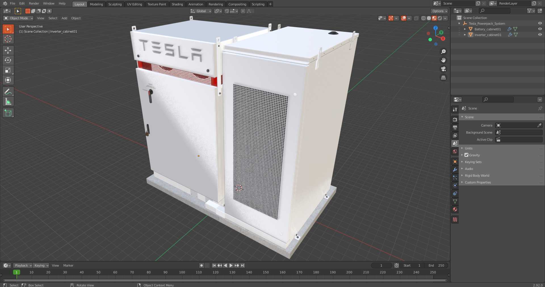Select the Measure tool
The height and width of the screenshot is (287, 545).
click(x=8, y=102)
